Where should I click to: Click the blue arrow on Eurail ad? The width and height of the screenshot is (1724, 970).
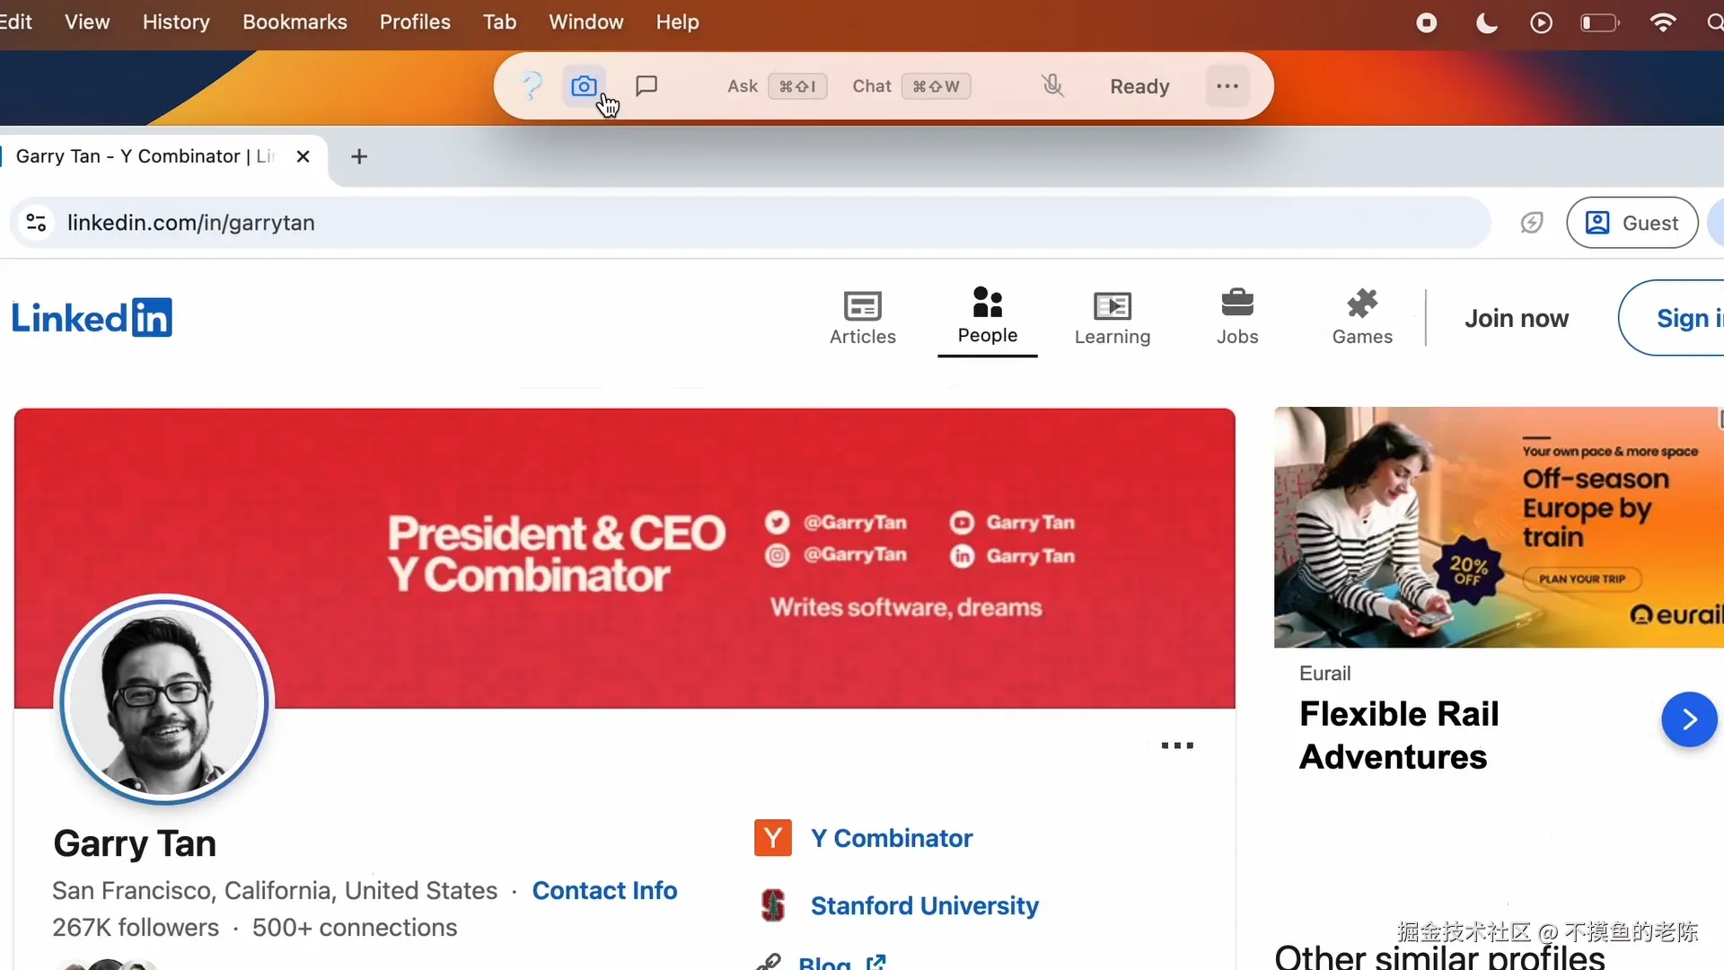pos(1689,719)
